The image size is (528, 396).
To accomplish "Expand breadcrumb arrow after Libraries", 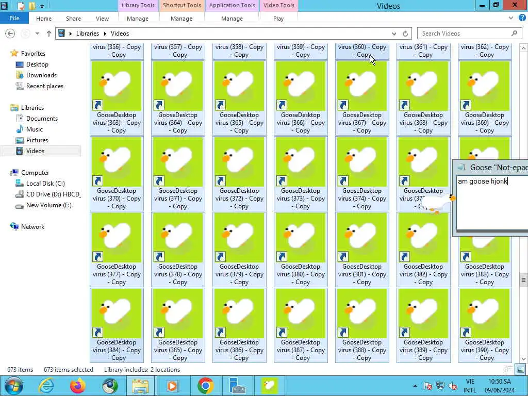I will point(105,34).
